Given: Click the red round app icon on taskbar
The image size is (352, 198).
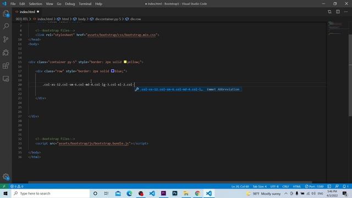Looking at the screenshot, I should (x=141, y=193).
